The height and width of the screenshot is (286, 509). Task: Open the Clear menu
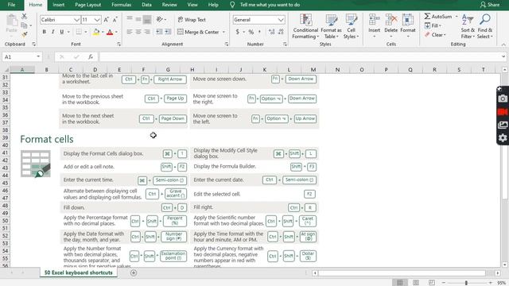pyautogui.click(x=435, y=34)
